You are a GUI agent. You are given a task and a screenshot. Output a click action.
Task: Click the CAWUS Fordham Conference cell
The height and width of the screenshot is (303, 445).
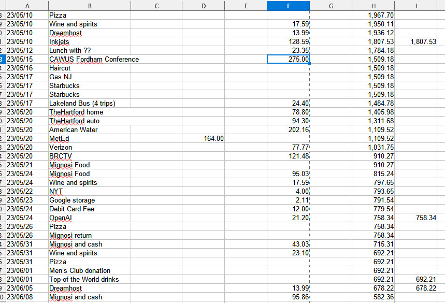point(90,59)
